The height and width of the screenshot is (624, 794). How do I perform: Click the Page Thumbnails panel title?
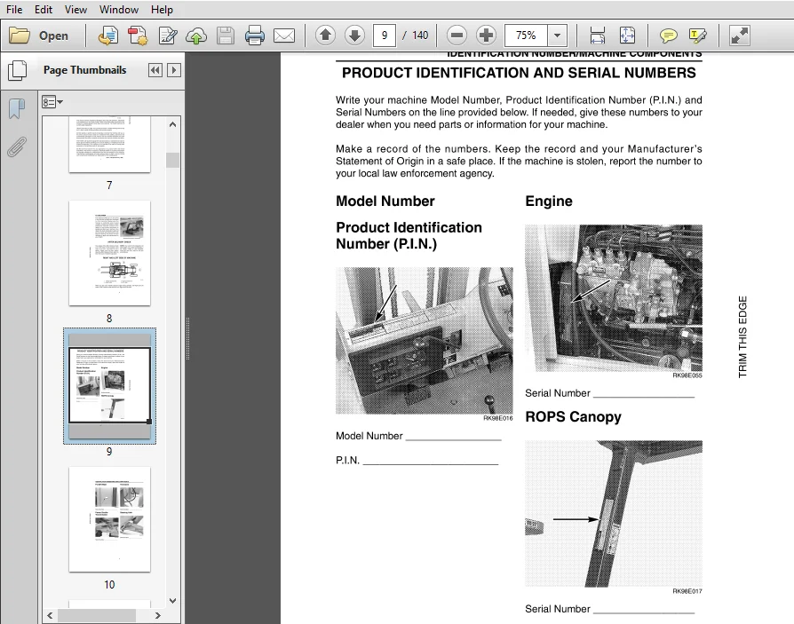click(85, 70)
